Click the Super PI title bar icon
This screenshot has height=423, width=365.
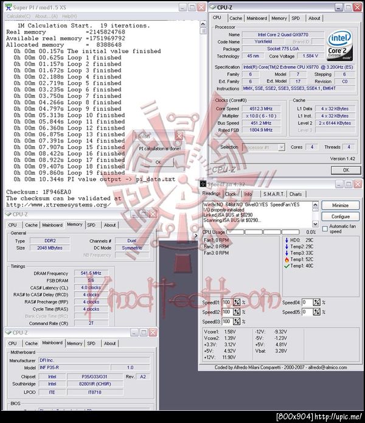point(9,7)
